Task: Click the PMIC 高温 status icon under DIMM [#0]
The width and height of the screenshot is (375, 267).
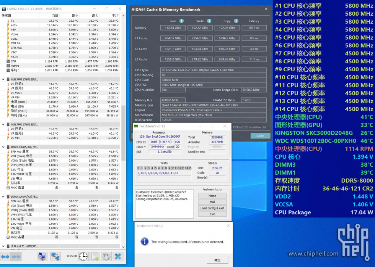Action: point(8,188)
